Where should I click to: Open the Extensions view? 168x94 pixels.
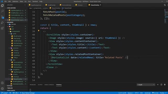2,28
